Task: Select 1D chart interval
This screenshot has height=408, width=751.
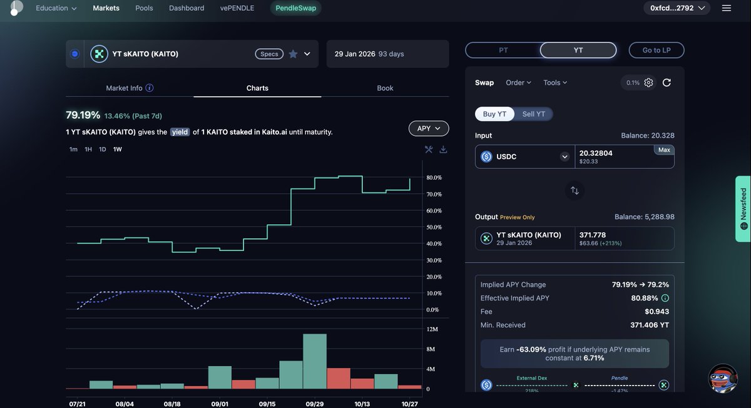Action: 103,150
